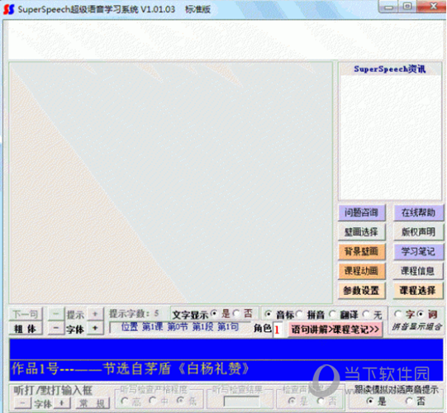447x413 pixels.
Task: Minimize the SuperSpeech window
Action: click(388, 7)
